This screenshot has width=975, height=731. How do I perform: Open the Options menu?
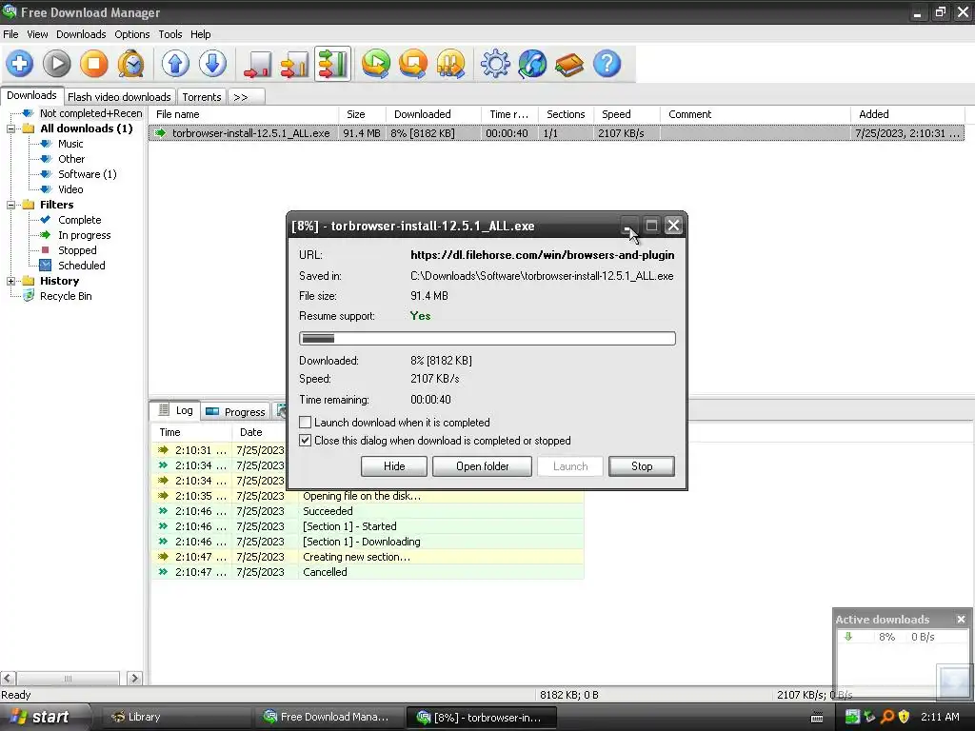click(x=131, y=34)
